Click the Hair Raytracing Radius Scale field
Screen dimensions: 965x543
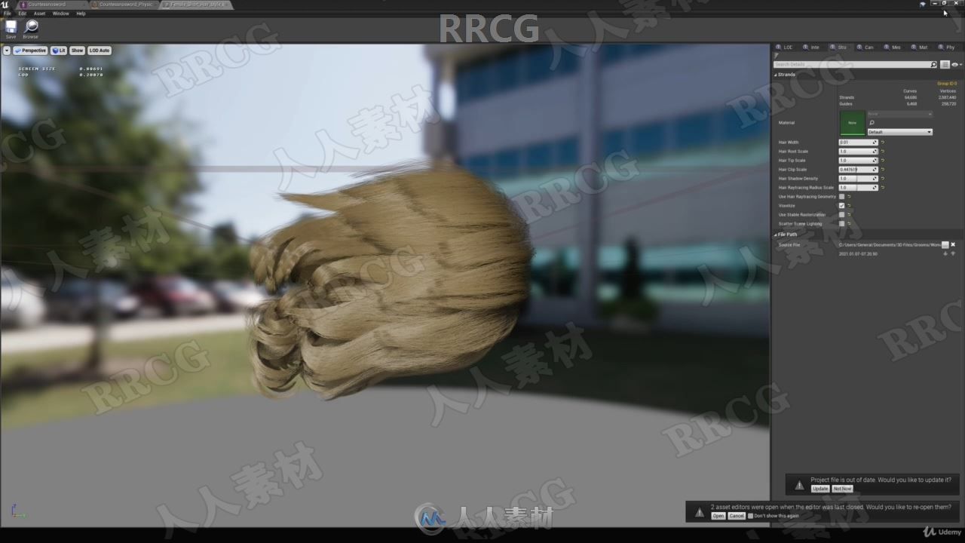point(858,188)
